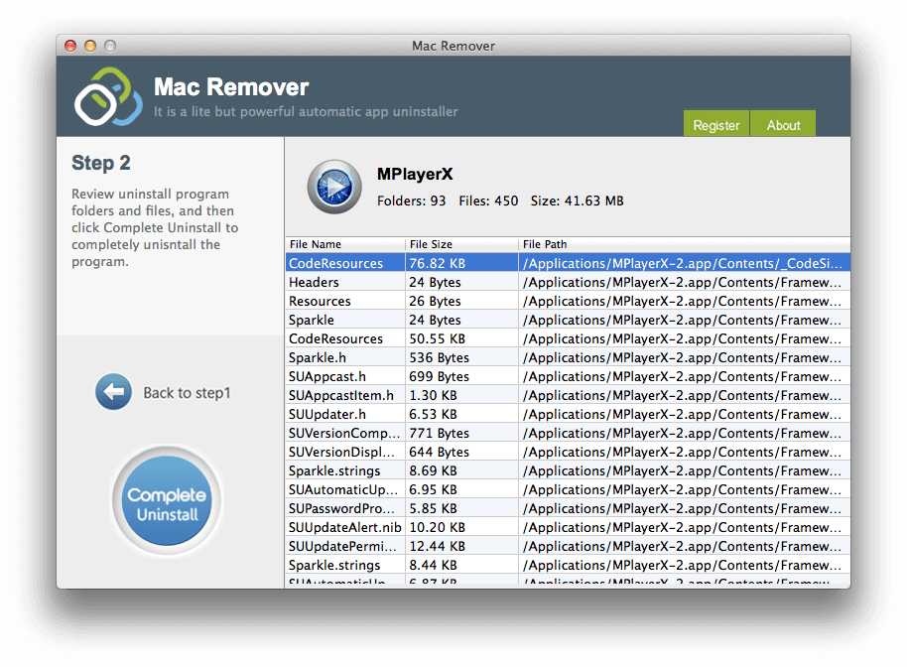
Task: Open the About tab
Action: coord(783,124)
